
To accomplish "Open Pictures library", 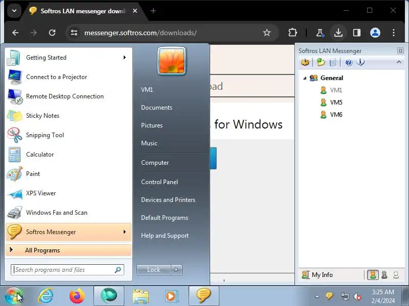I will tap(152, 125).
